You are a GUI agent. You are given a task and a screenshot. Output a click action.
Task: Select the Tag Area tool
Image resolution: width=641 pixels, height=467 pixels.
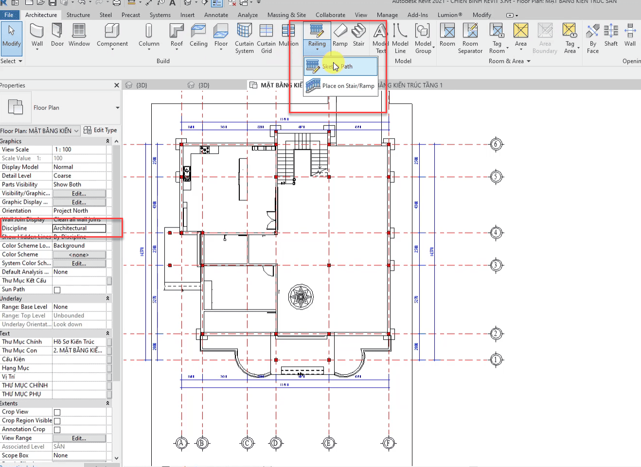(570, 38)
